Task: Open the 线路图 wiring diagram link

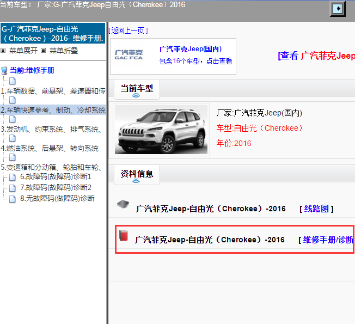Action: click(316, 209)
